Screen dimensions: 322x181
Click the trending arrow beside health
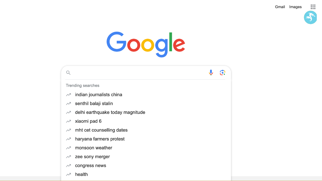point(68,174)
